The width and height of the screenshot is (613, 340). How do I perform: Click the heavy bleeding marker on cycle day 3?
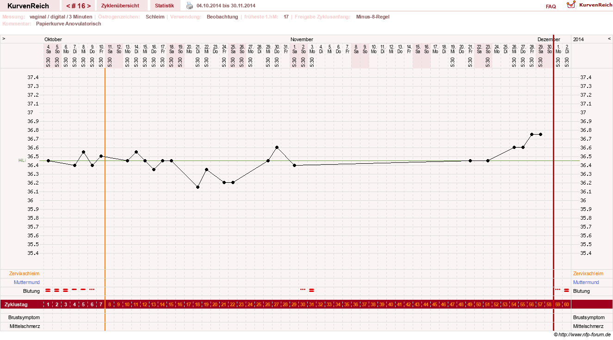click(x=66, y=290)
